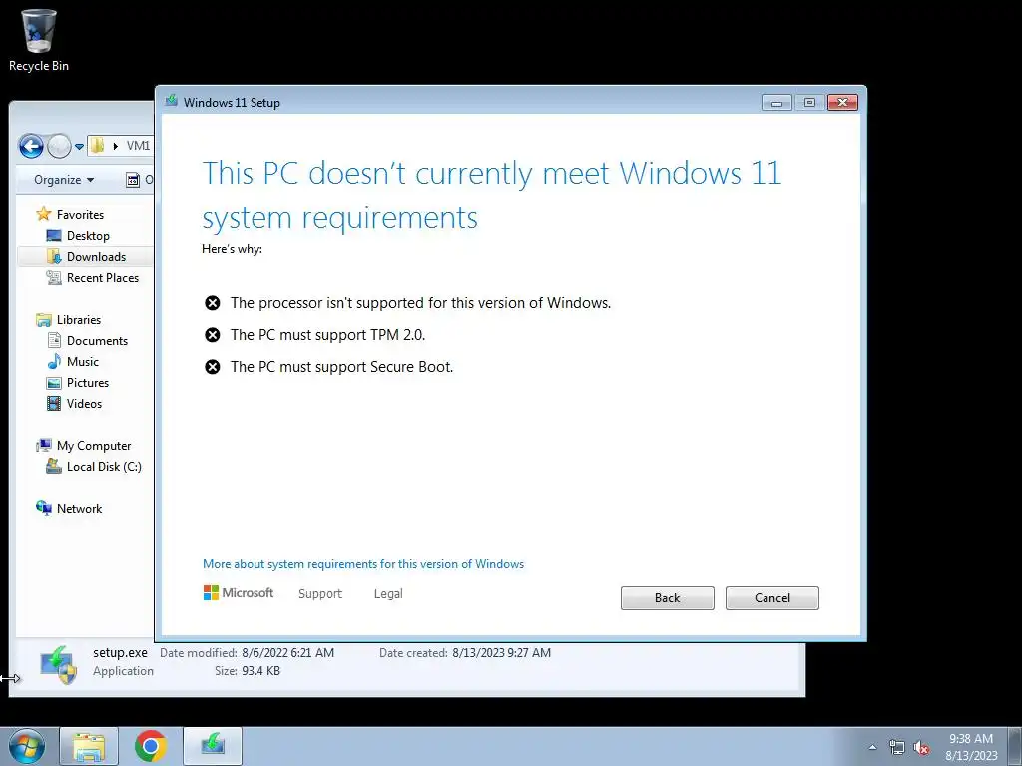Minimize the Windows 11 Setup window

click(776, 103)
